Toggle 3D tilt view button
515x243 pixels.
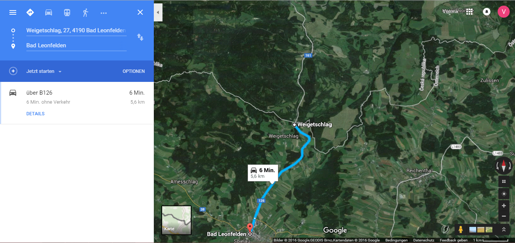click(504, 182)
